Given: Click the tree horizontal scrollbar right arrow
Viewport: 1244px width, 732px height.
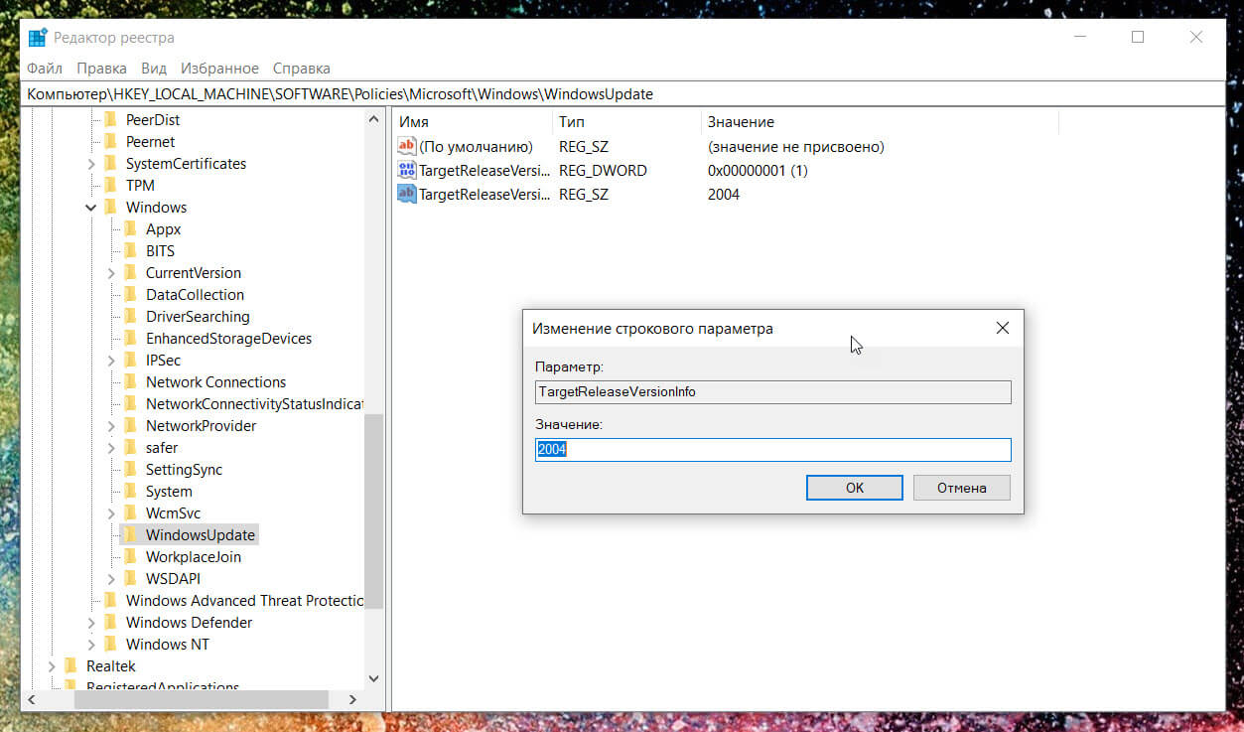Looking at the screenshot, I should tap(352, 700).
